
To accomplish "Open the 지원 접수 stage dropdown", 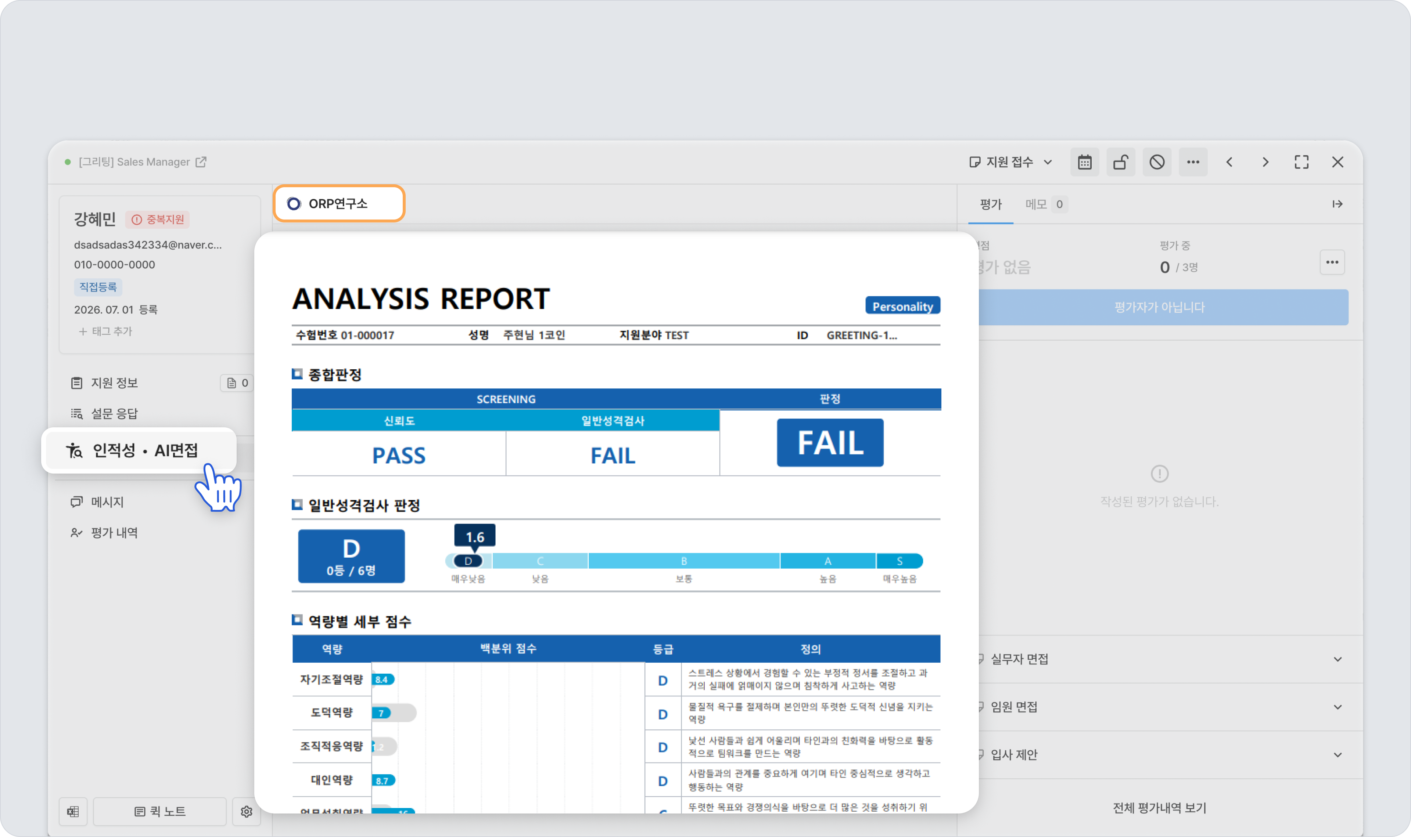I will 1010,162.
